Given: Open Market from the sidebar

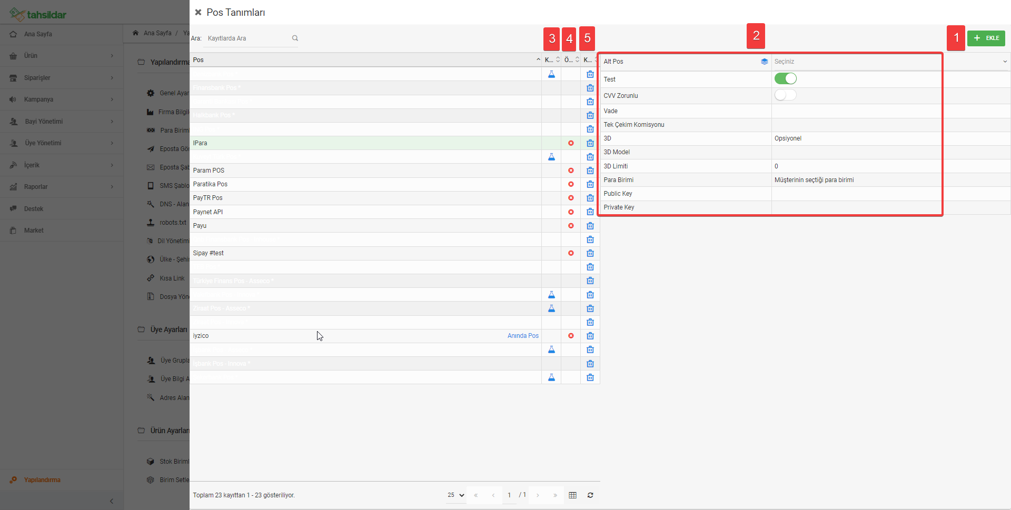Looking at the screenshot, I should click(62, 231).
